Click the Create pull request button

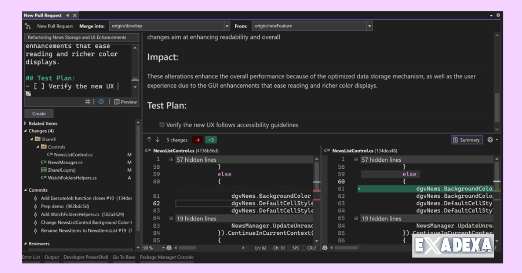[x=39, y=113]
